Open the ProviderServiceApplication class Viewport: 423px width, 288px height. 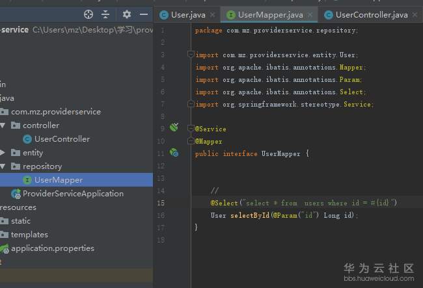pos(73,194)
